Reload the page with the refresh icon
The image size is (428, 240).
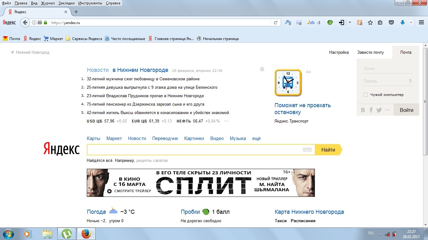pyautogui.click(x=275, y=22)
